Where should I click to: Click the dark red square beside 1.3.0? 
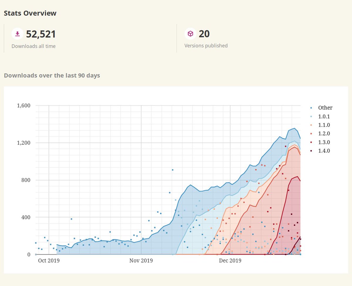pos(312,142)
